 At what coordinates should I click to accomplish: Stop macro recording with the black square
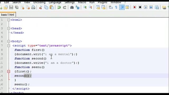click(140, 7)
